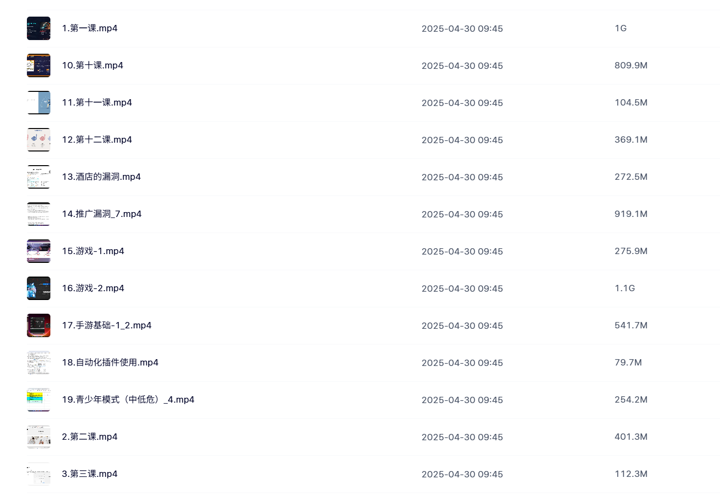Click the 1.1G file size entry

click(625, 288)
